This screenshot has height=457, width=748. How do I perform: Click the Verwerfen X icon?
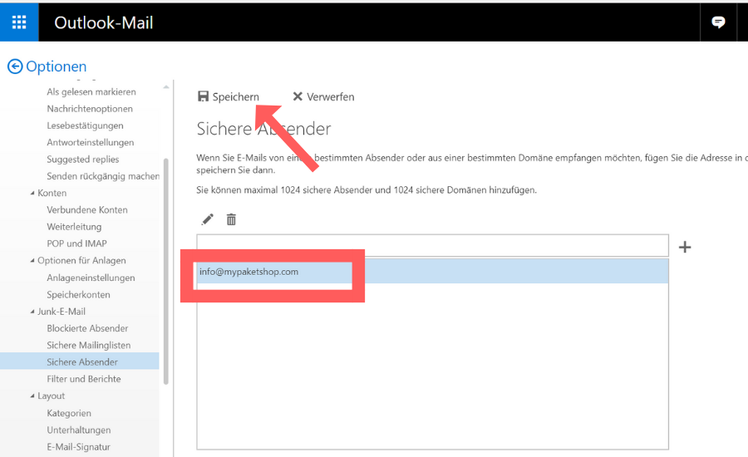(298, 96)
